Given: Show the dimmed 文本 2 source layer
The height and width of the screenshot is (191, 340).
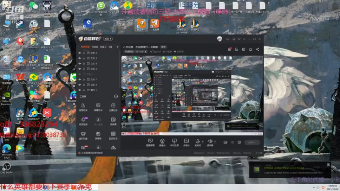Looking at the screenshot, I should tap(79, 74).
